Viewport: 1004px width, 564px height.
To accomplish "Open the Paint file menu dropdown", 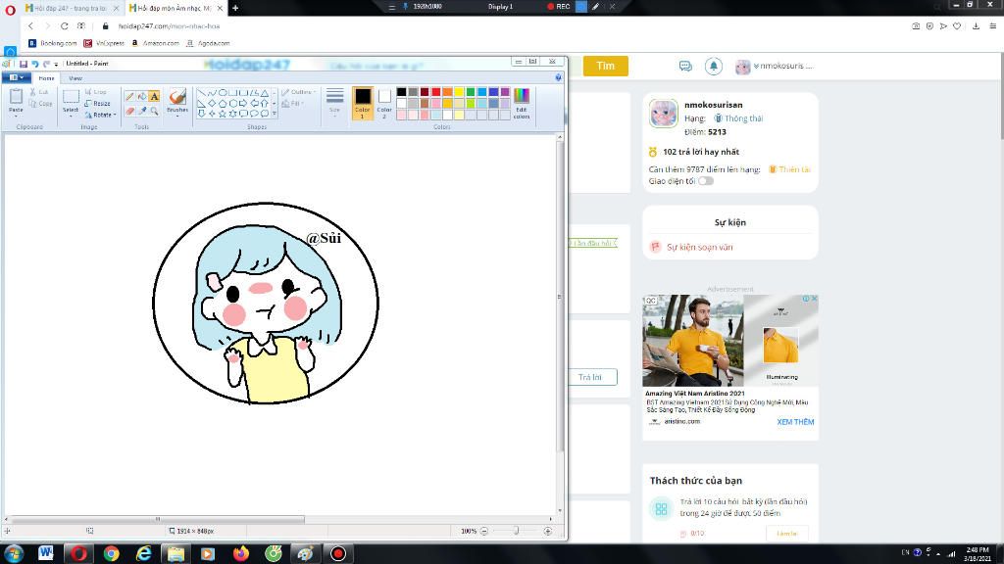I will 17,77.
